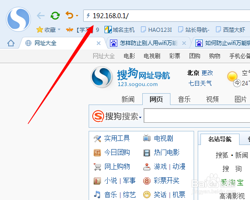Image resolution: width=250 pixels, height=200 pixels.
Task: Click the 搜狗网址导航 logo
Action: click(x=130, y=77)
